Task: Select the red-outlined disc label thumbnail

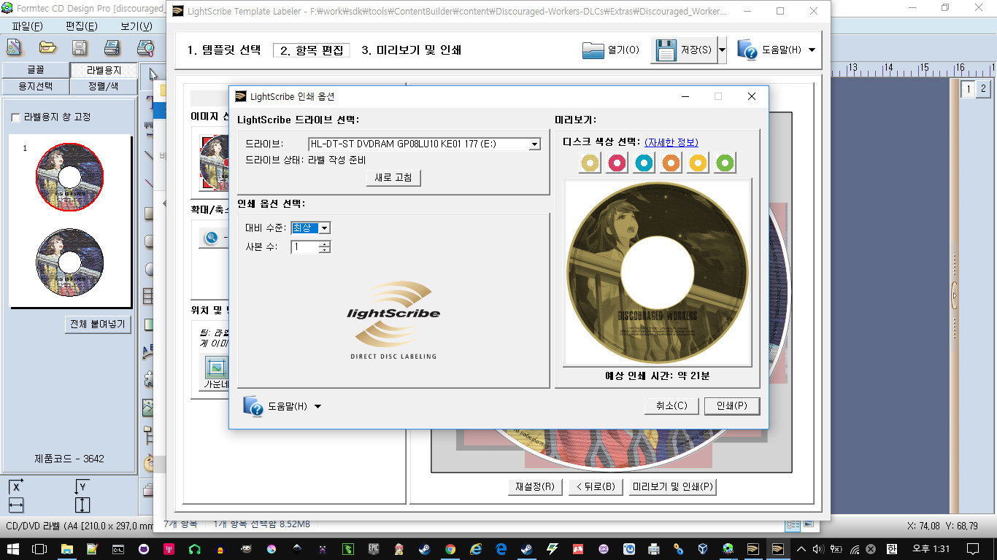Action: coord(70,176)
